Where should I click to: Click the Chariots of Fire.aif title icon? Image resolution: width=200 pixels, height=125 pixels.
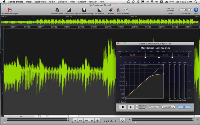tap(90, 5)
